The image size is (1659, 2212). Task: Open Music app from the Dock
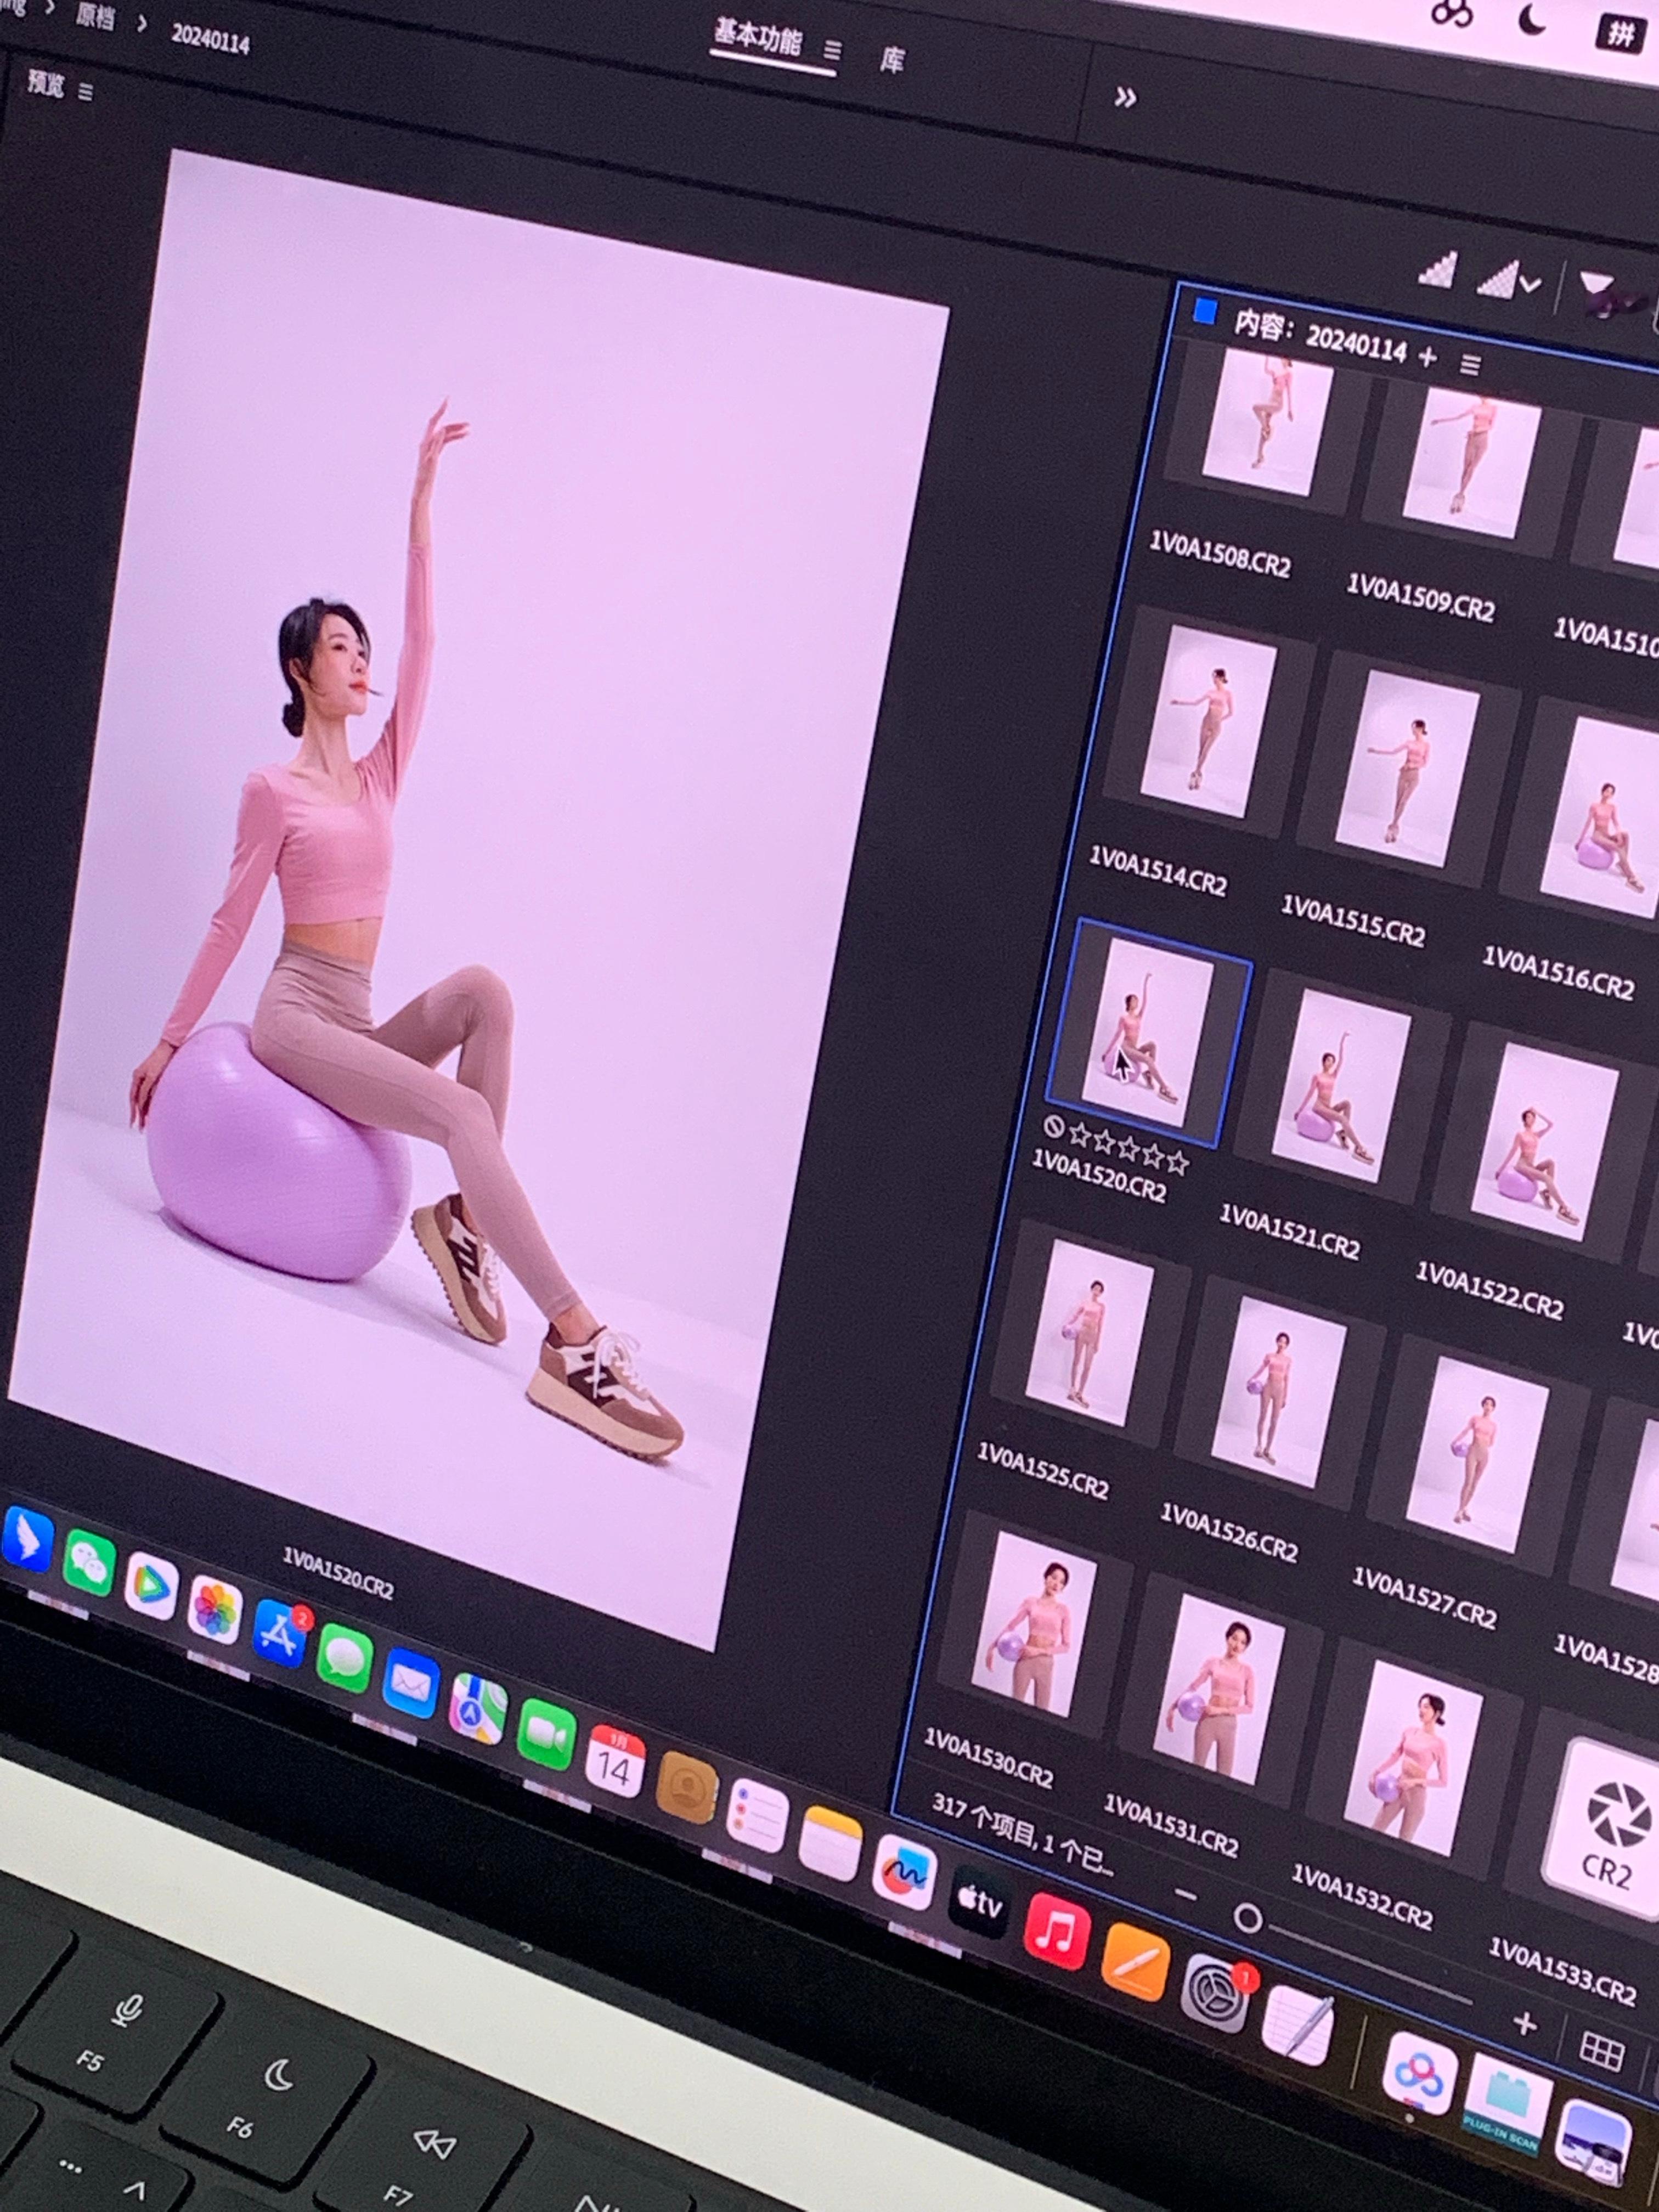tap(1057, 1931)
